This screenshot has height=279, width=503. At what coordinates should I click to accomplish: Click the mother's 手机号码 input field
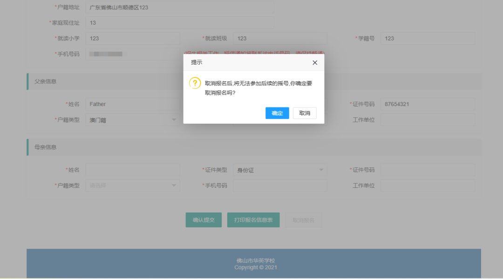pos(280,186)
